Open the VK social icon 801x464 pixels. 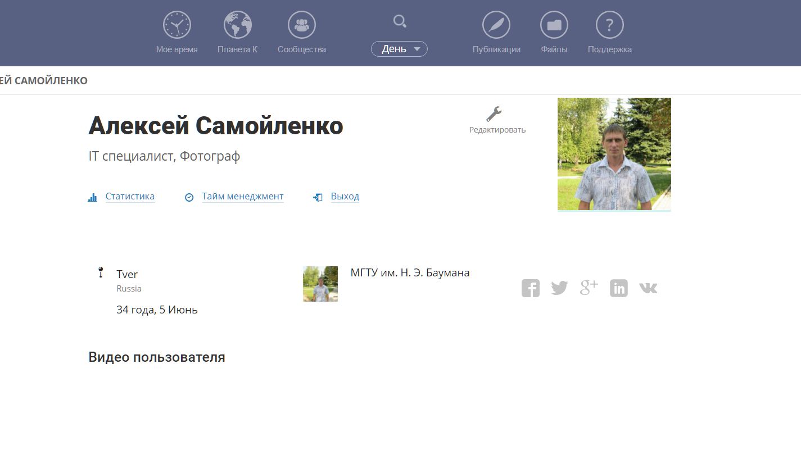point(648,288)
